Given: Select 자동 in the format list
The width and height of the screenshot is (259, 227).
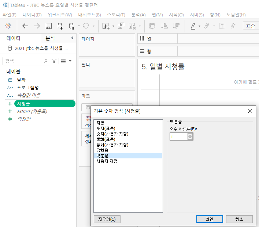Looking at the screenshot, I should point(128,123).
